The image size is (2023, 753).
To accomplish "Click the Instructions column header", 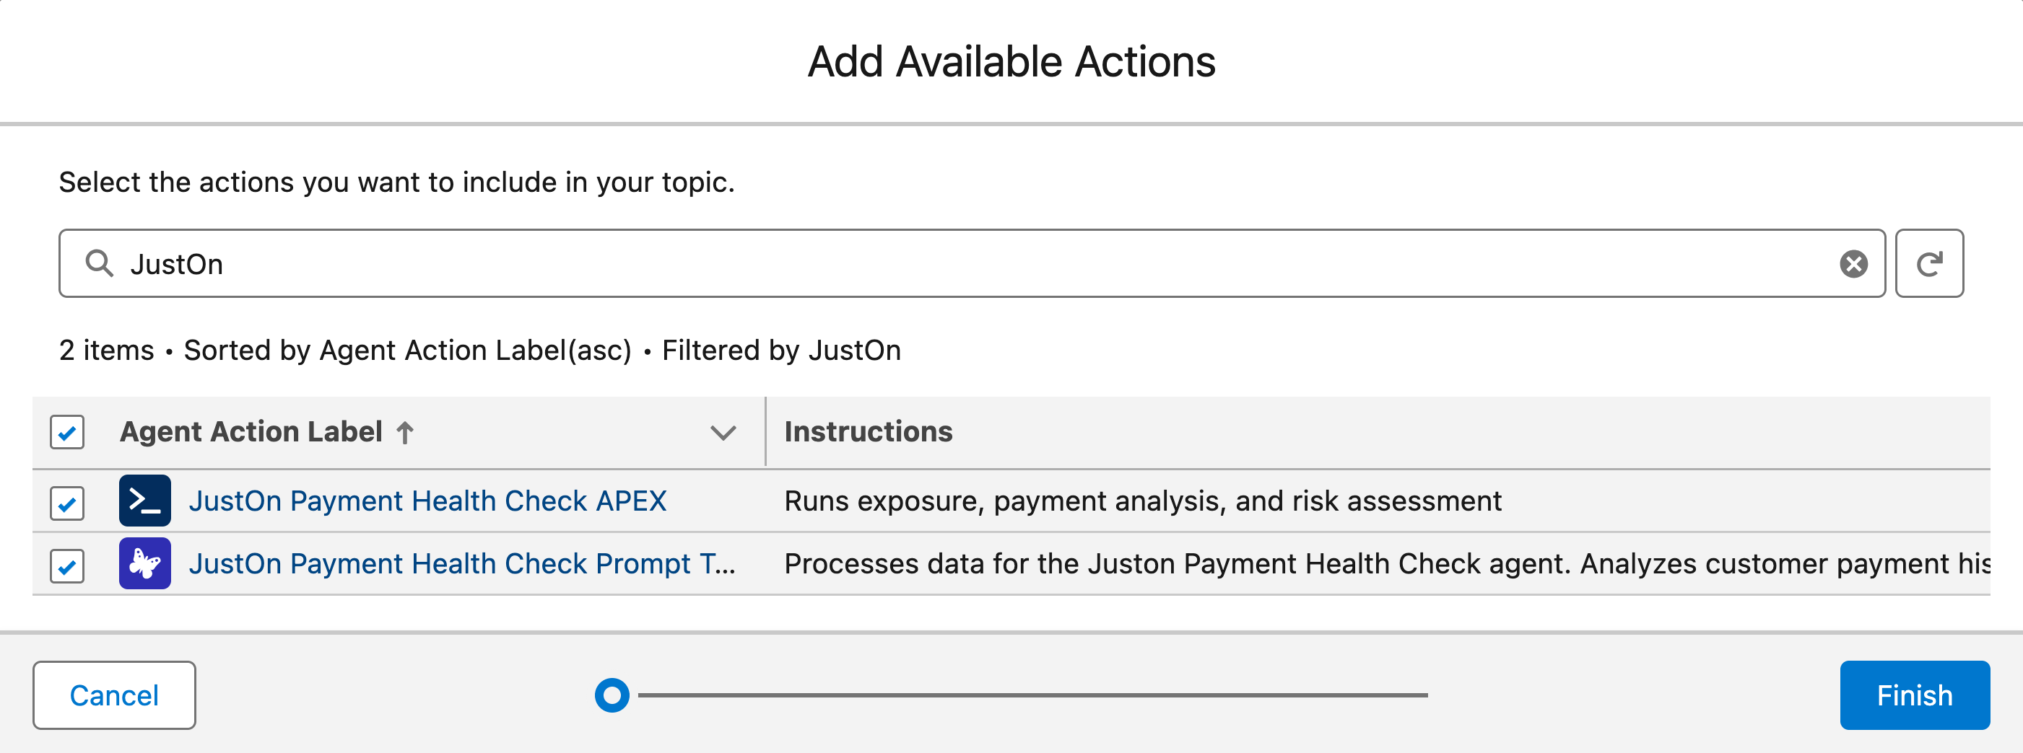I will pyautogui.click(x=869, y=431).
